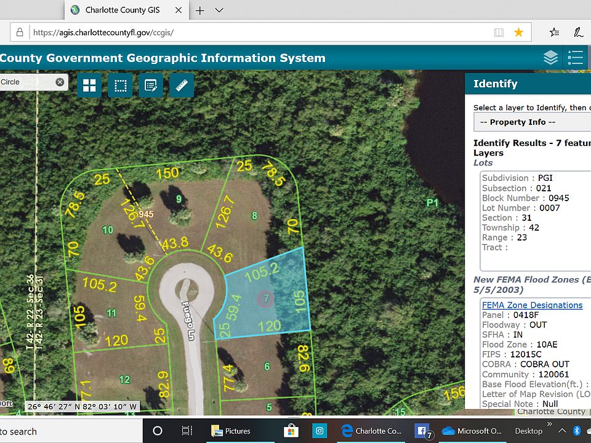Image resolution: width=591 pixels, height=443 pixels.
Task: Open reading view in the address bar
Action: [499, 33]
